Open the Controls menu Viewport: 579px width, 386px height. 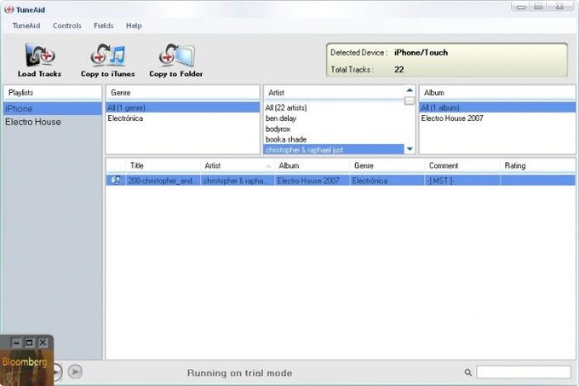(x=66, y=26)
